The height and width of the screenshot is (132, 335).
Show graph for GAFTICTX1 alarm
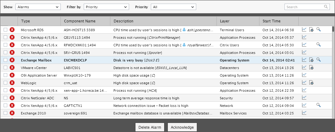pos(304,105)
